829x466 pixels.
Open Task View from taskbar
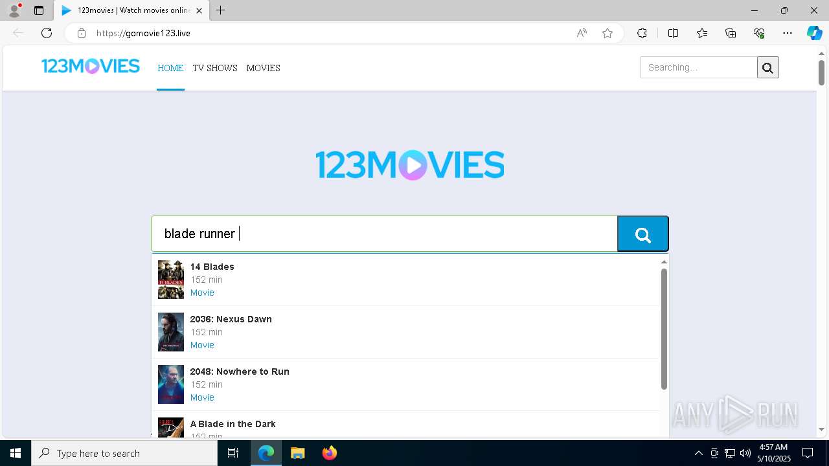[233, 453]
